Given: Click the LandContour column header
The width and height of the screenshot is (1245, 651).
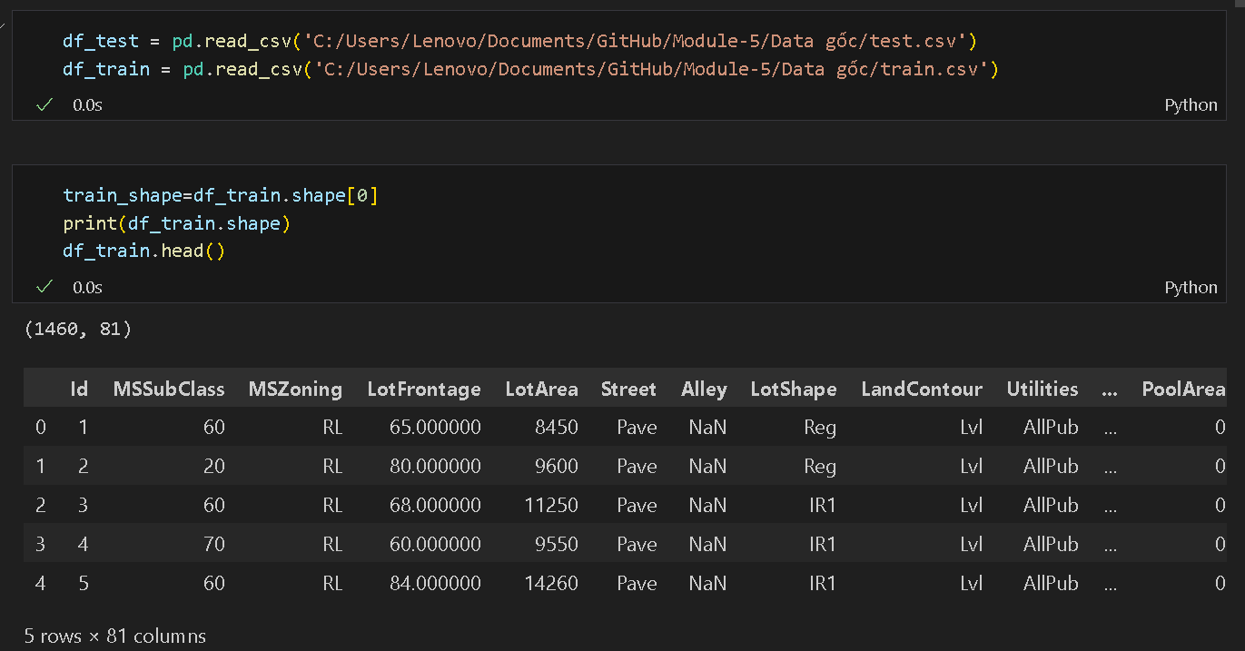Looking at the screenshot, I should point(922,390).
